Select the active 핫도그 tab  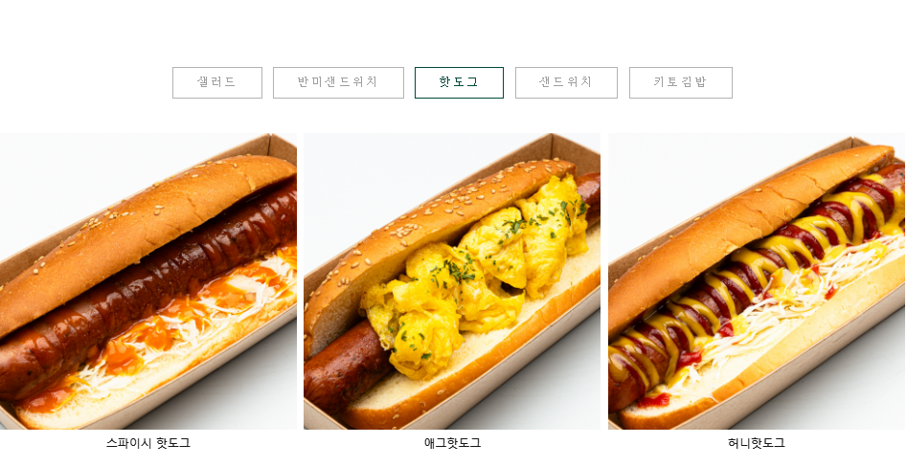(x=459, y=82)
